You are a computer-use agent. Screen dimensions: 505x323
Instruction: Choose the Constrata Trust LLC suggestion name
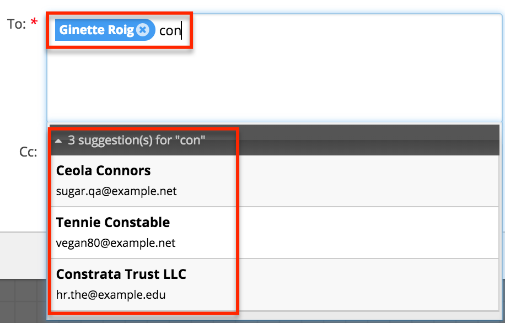(x=121, y=274)
